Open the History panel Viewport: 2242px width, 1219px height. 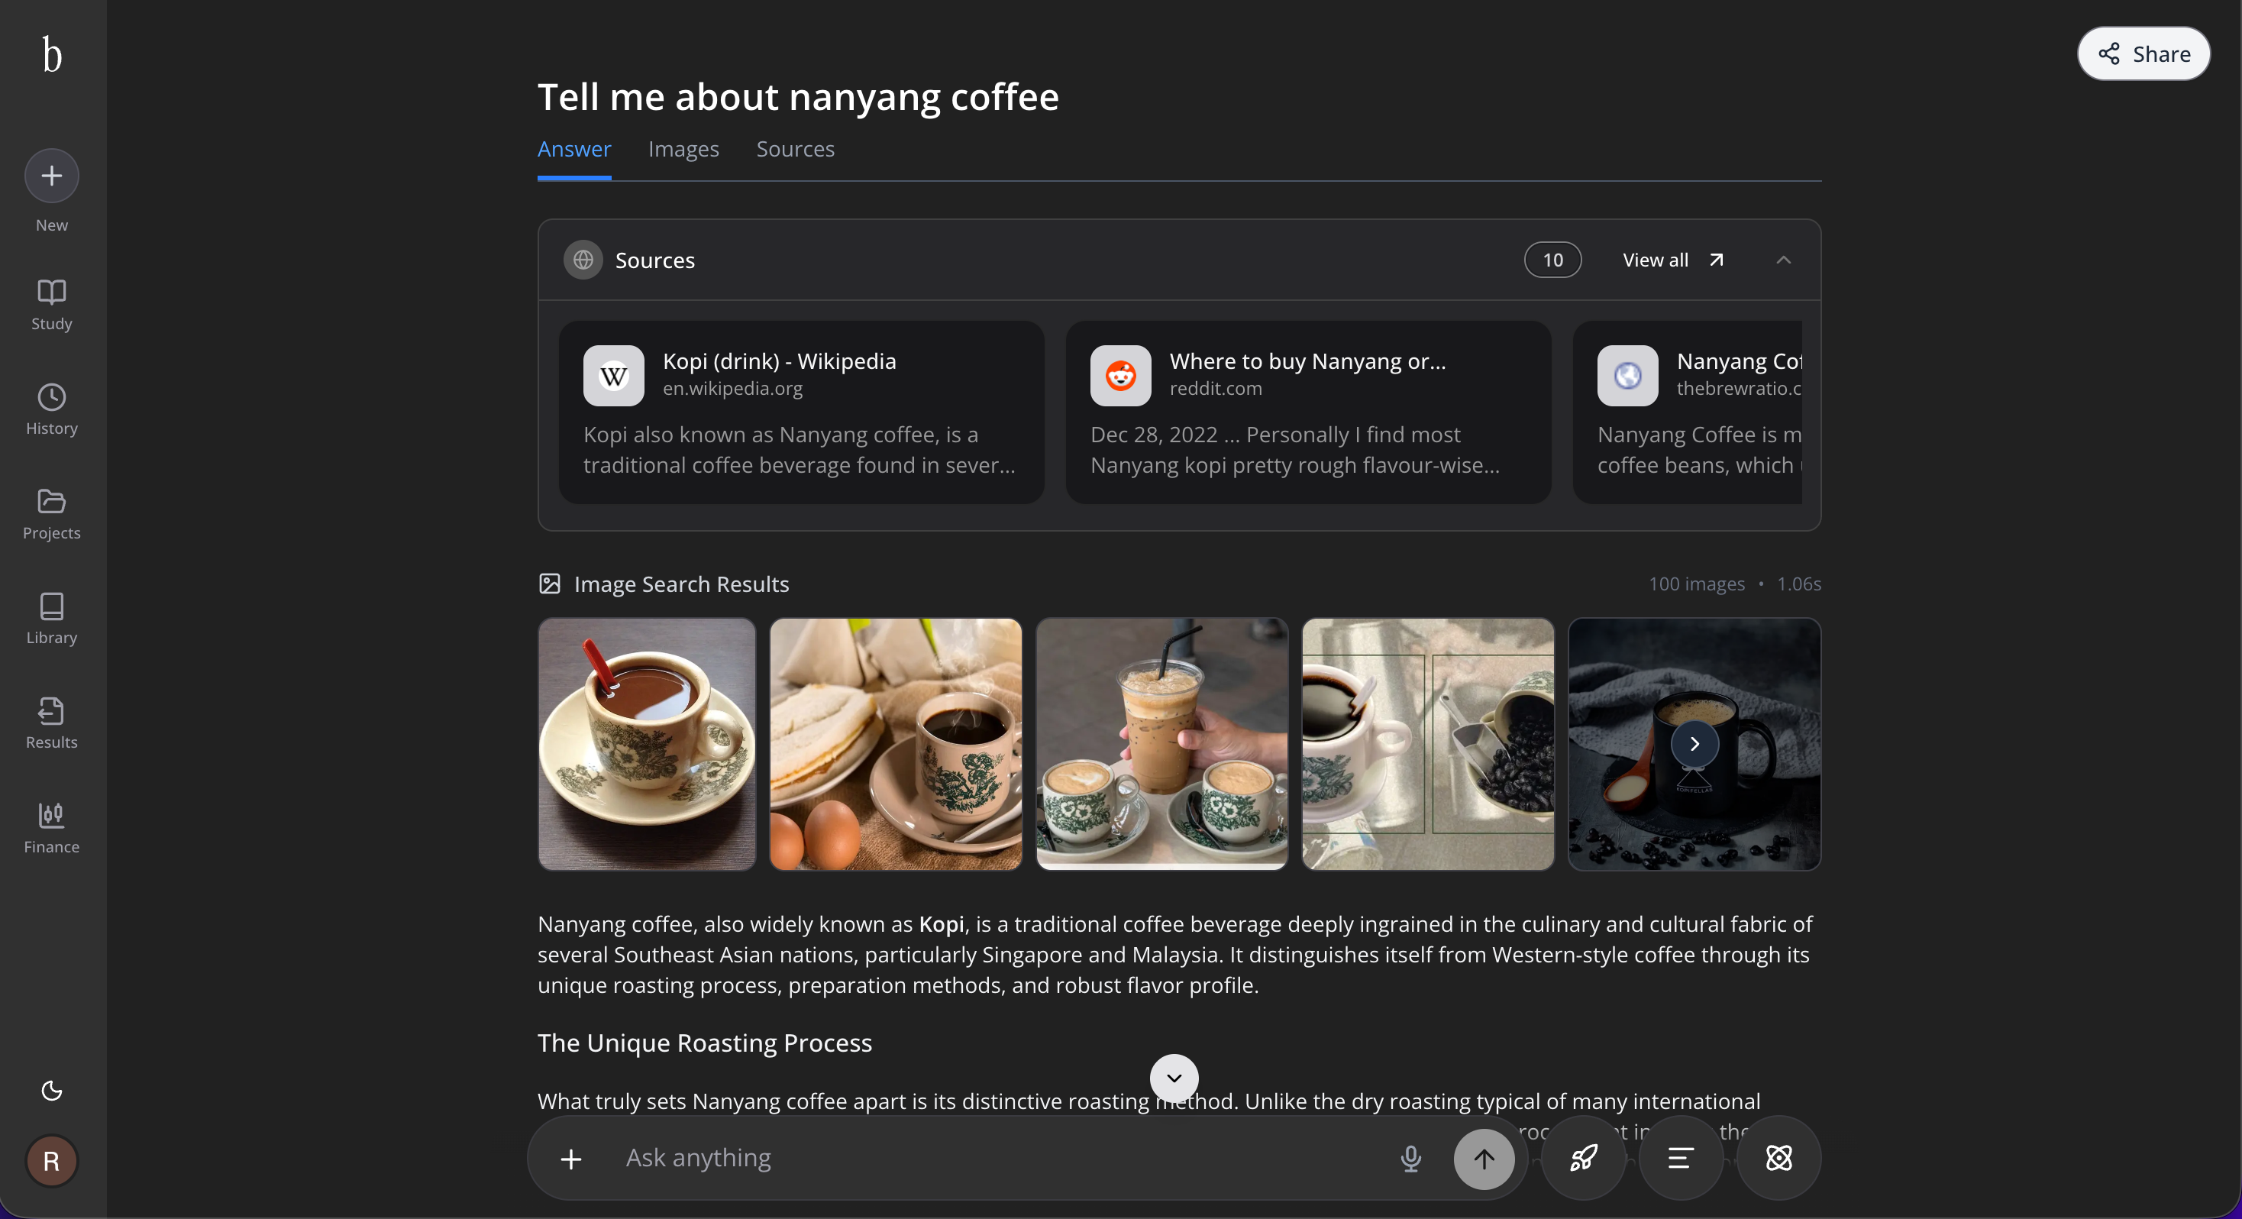click(50, 409)
